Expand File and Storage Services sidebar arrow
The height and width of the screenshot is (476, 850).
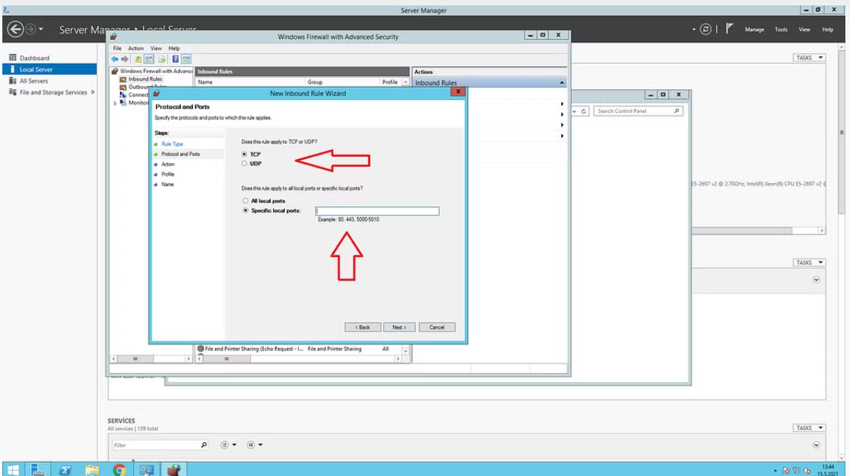[92, 92]
